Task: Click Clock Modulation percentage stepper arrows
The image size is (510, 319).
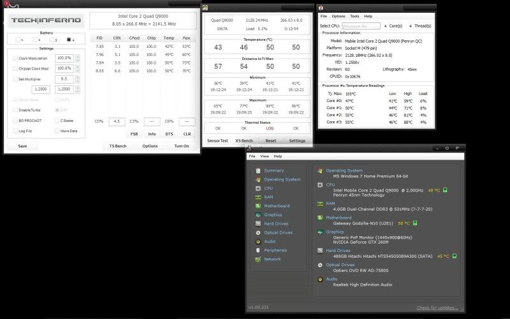Action: pos(77,58)
